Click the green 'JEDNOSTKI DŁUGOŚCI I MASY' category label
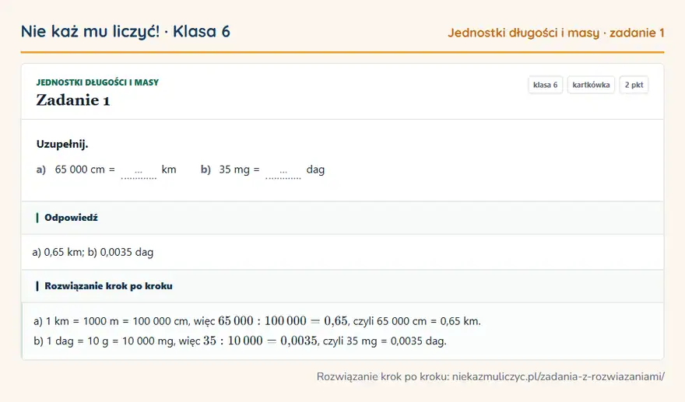The image size is (685, 402). [97, 82]
